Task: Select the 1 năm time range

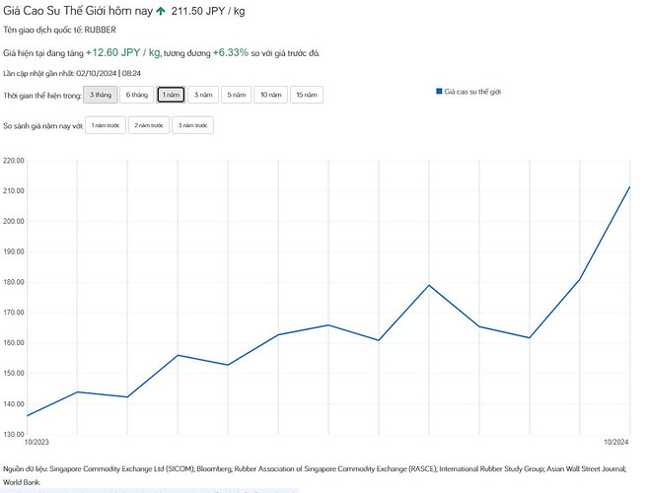Action: (170, 95)
